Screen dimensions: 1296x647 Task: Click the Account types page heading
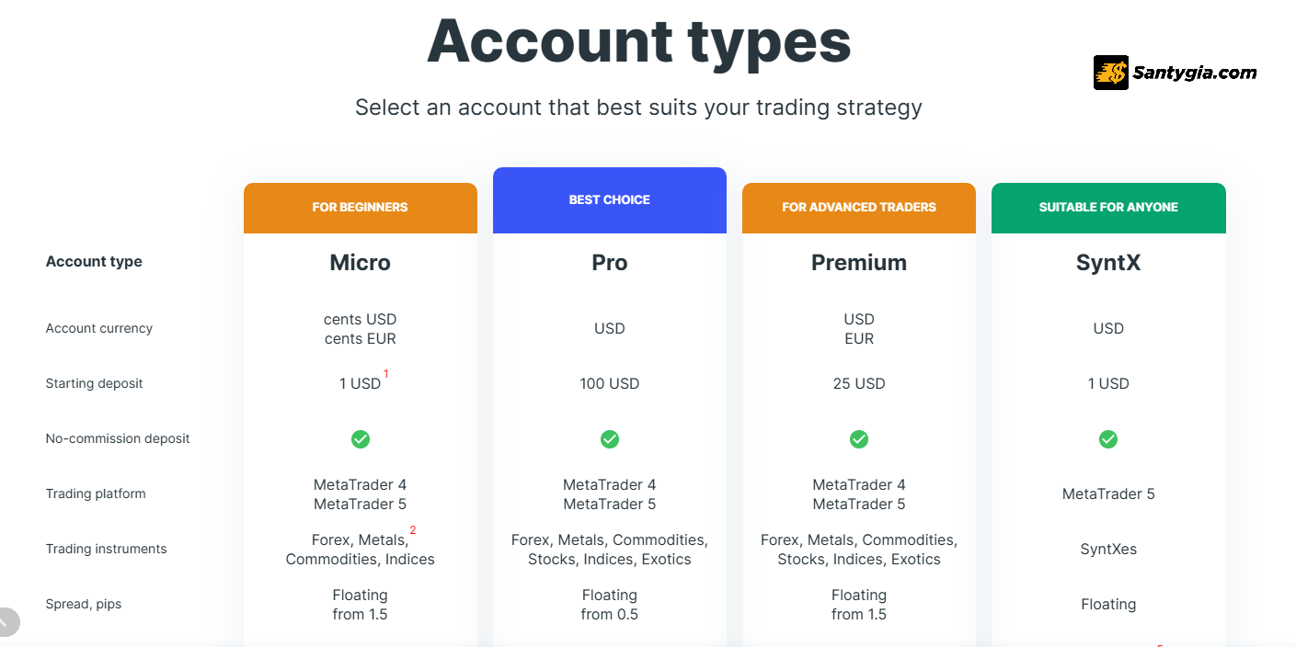tap(639, 40)
